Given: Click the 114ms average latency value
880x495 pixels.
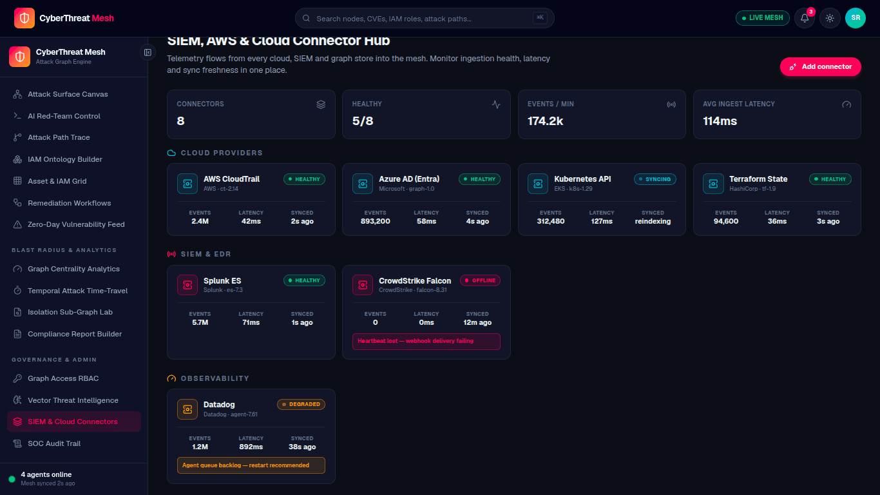Looking at the screenshot, I should click(720, 121).
